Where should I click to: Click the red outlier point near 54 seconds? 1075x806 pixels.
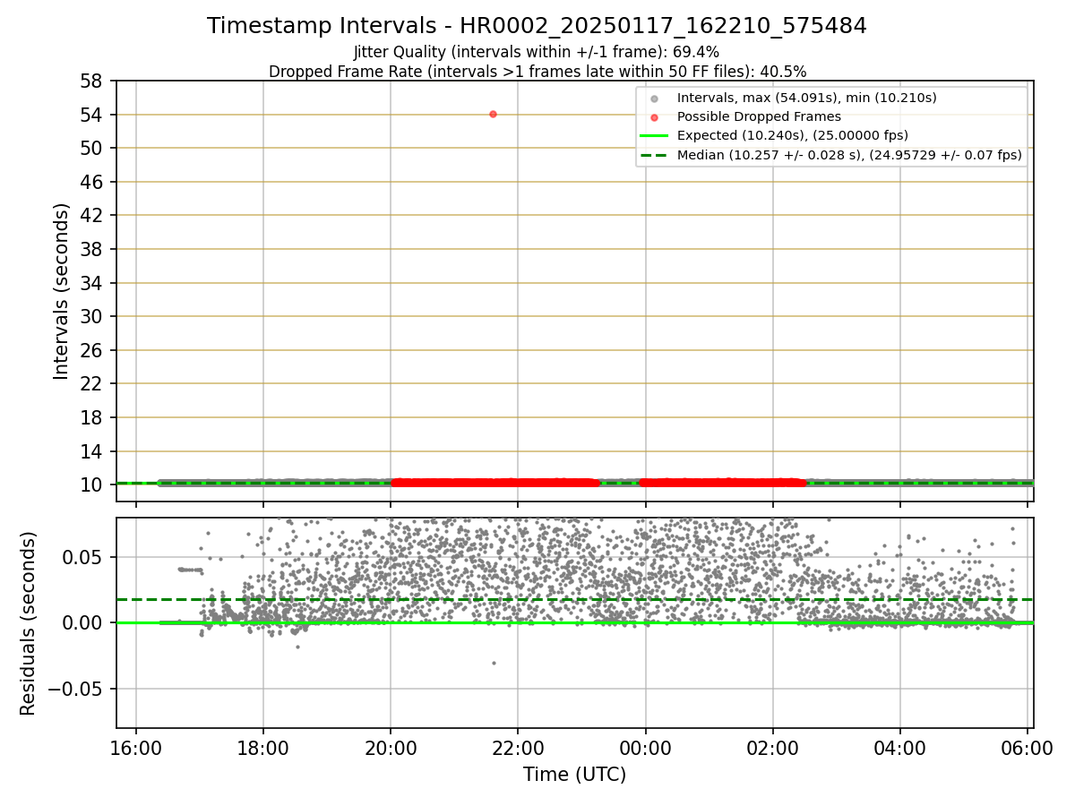point(493,114)
